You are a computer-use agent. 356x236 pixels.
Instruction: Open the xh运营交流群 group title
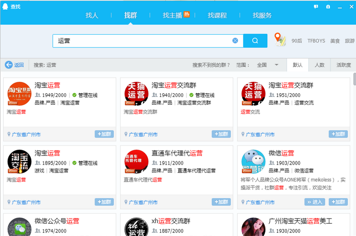[x=171, y=221]
